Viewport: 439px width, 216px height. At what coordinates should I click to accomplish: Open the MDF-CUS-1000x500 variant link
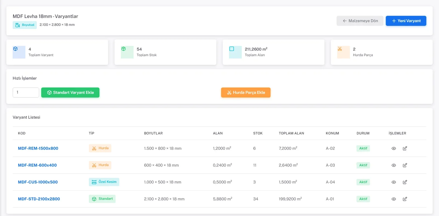click(x=38, y=182)
